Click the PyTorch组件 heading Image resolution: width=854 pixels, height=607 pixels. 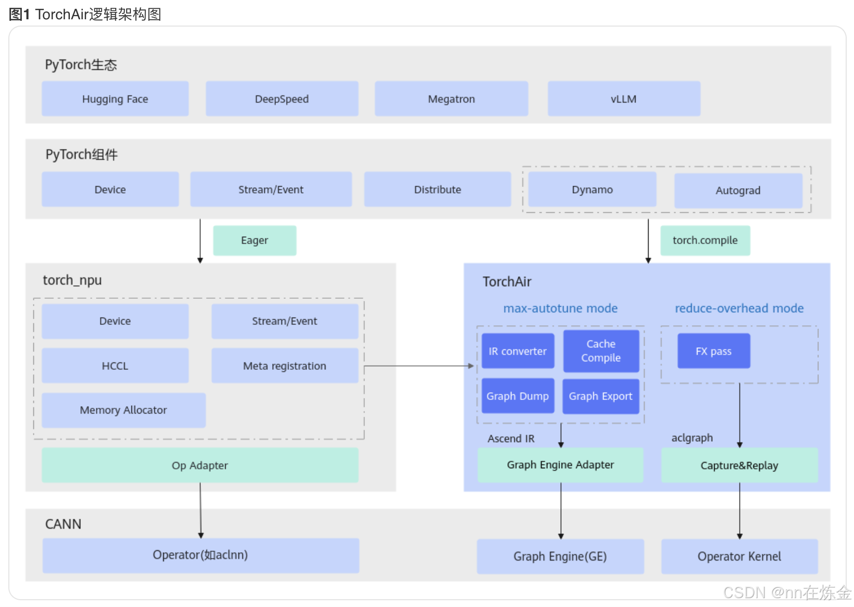pos(81,154)
